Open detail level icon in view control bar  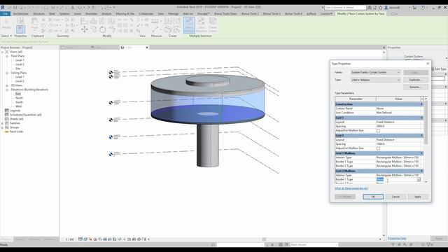pos(80,239)
